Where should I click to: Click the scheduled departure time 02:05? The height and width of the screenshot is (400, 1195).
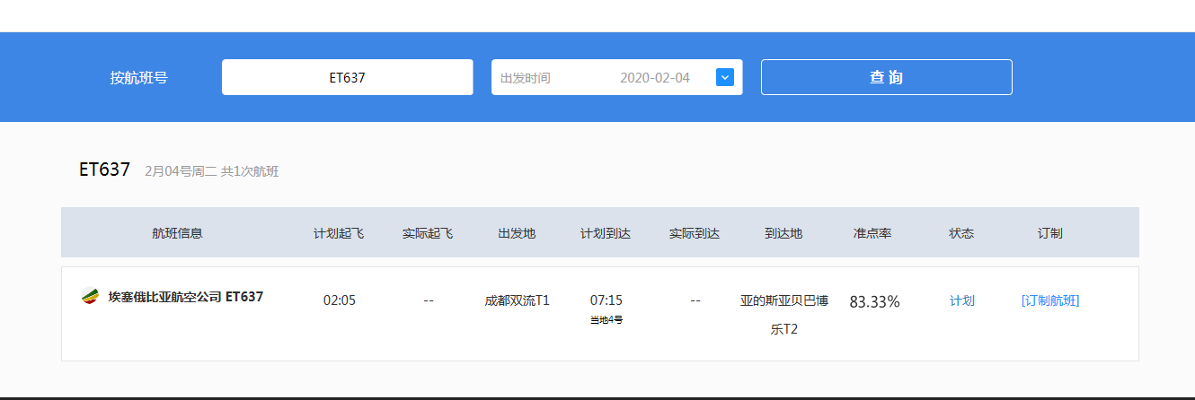click(x=340, y=300)
